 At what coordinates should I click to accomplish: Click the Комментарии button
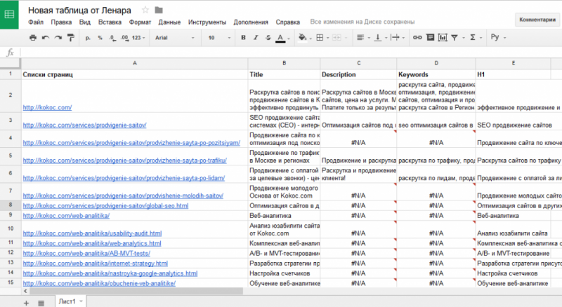click(537, 20)
